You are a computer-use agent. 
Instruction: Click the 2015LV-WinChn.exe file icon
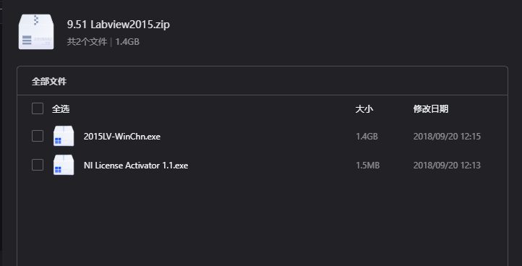click(64, 136)
